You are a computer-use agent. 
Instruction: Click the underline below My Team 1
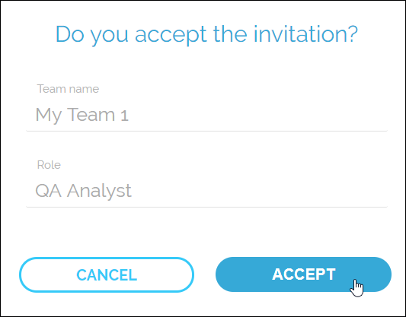(x=206, y=131)
